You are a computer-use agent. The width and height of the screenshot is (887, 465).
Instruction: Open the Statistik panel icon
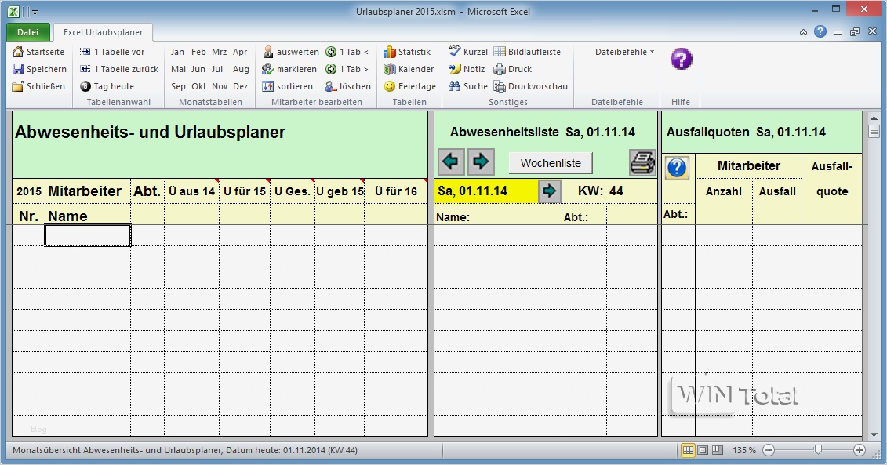tap(389, 52)
